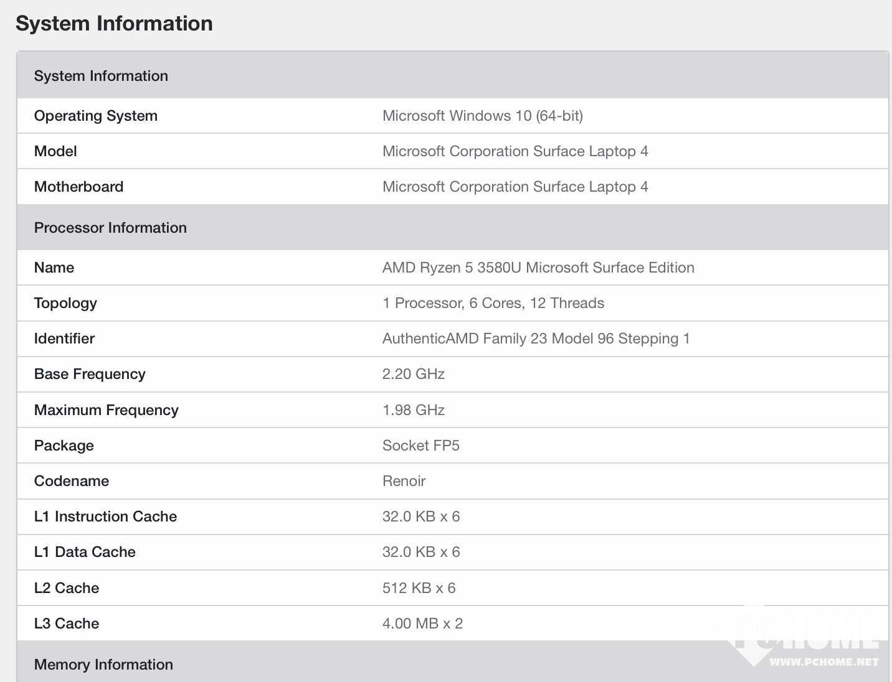This screenshot has height=682, width=892.
Task: Click the Memory Information section header
Action: 103,665
